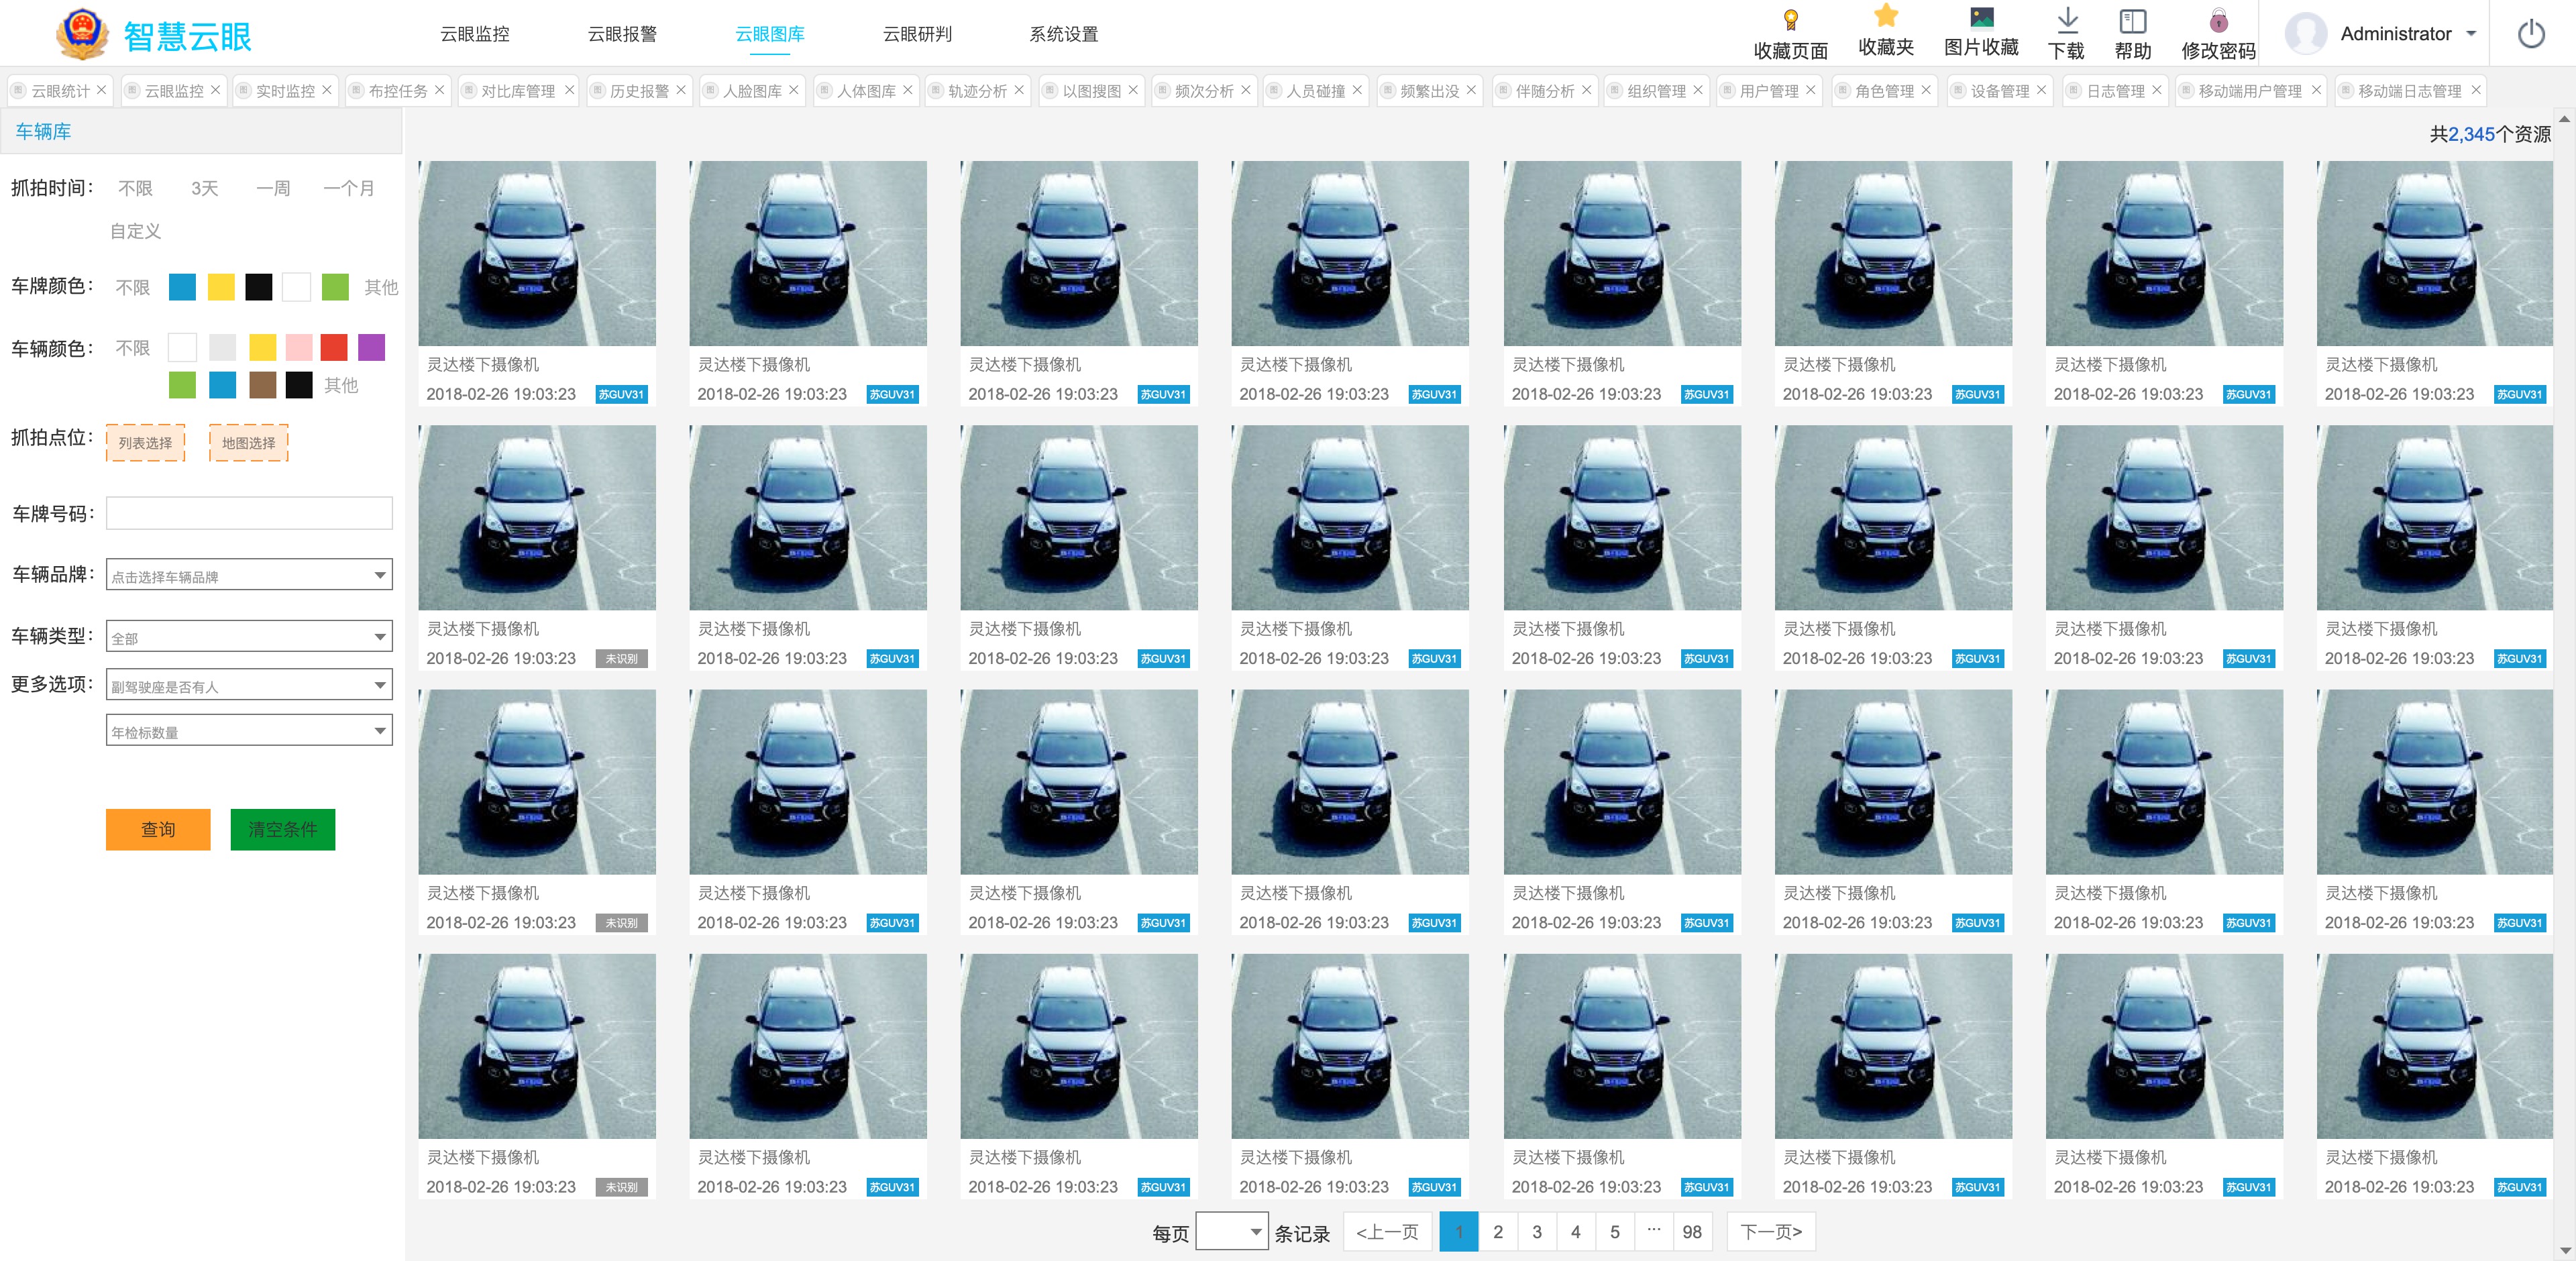Viewport: 2576px width, 1261px height.
Task: Select 一周 capture time filter
Action: pyautogui.click(x=273, y=188)
